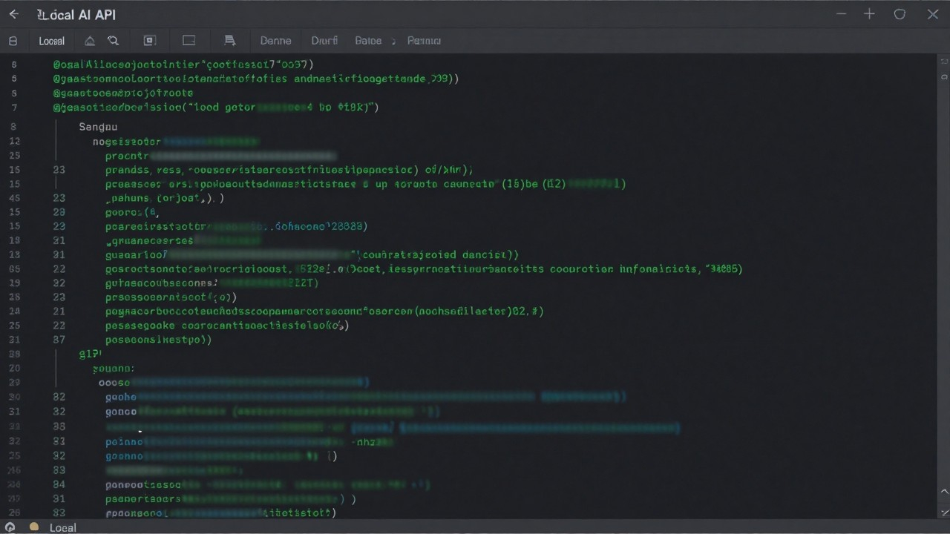Open the Drurfi menu item
The width and height of the screenshot is (950, 534).
pos(324,41)
